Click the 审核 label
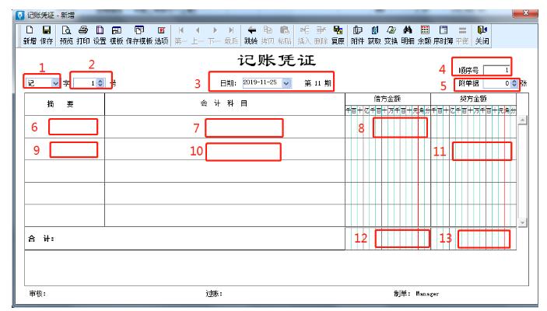Viewport: 547px width, 311px height. pos(37,294)
